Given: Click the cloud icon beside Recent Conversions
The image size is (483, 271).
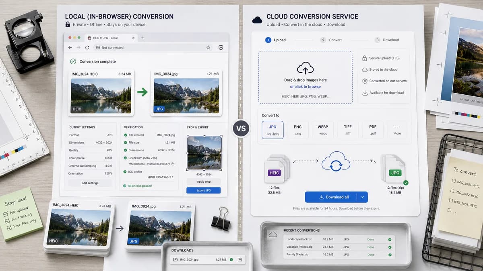Looking at the screenshot, I should (x=273, y=234).
